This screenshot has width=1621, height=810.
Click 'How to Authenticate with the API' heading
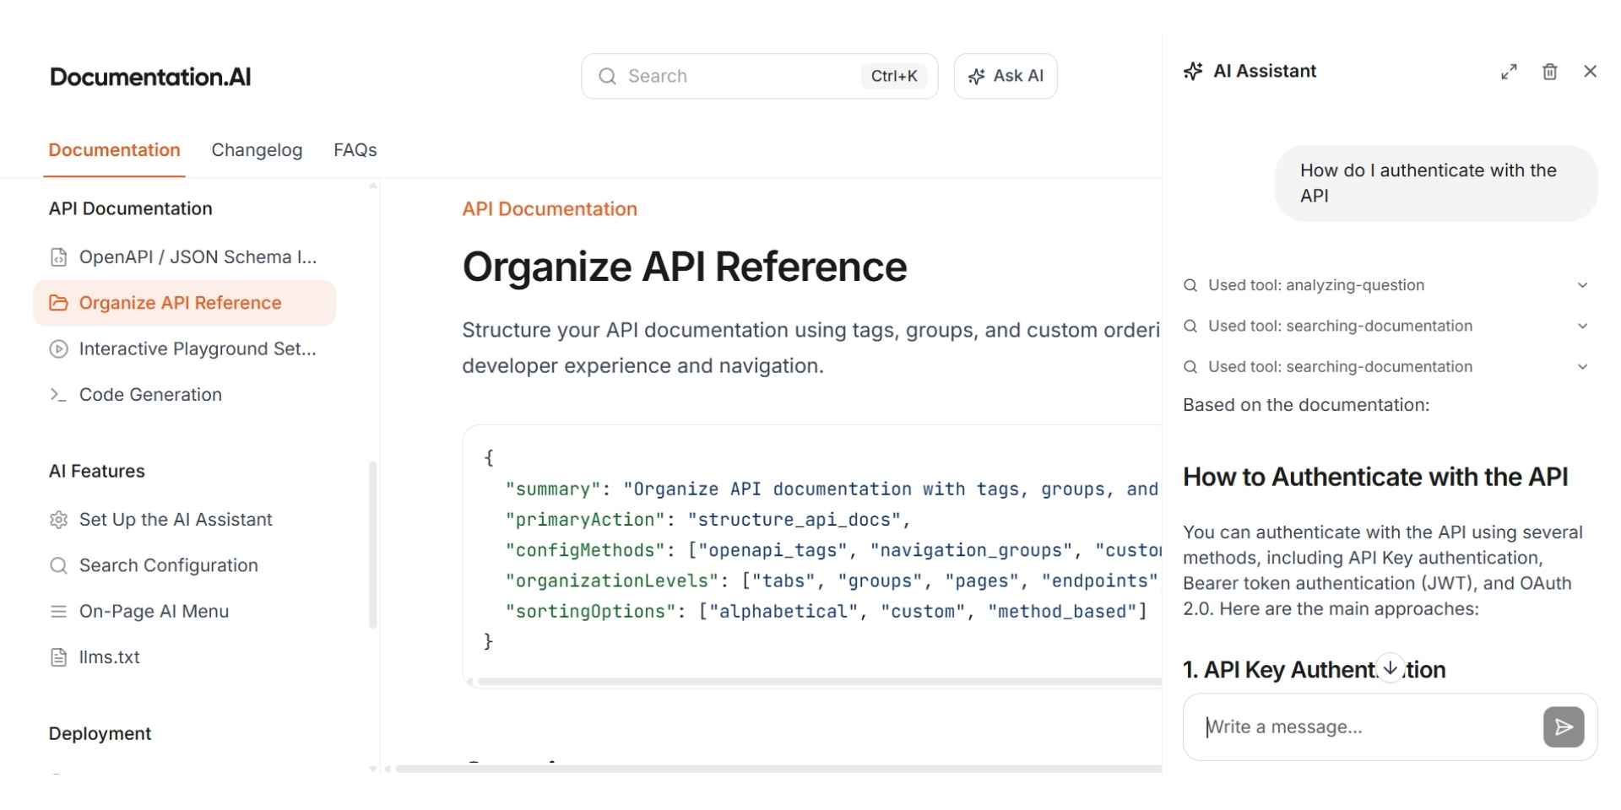coord(1375,477)
